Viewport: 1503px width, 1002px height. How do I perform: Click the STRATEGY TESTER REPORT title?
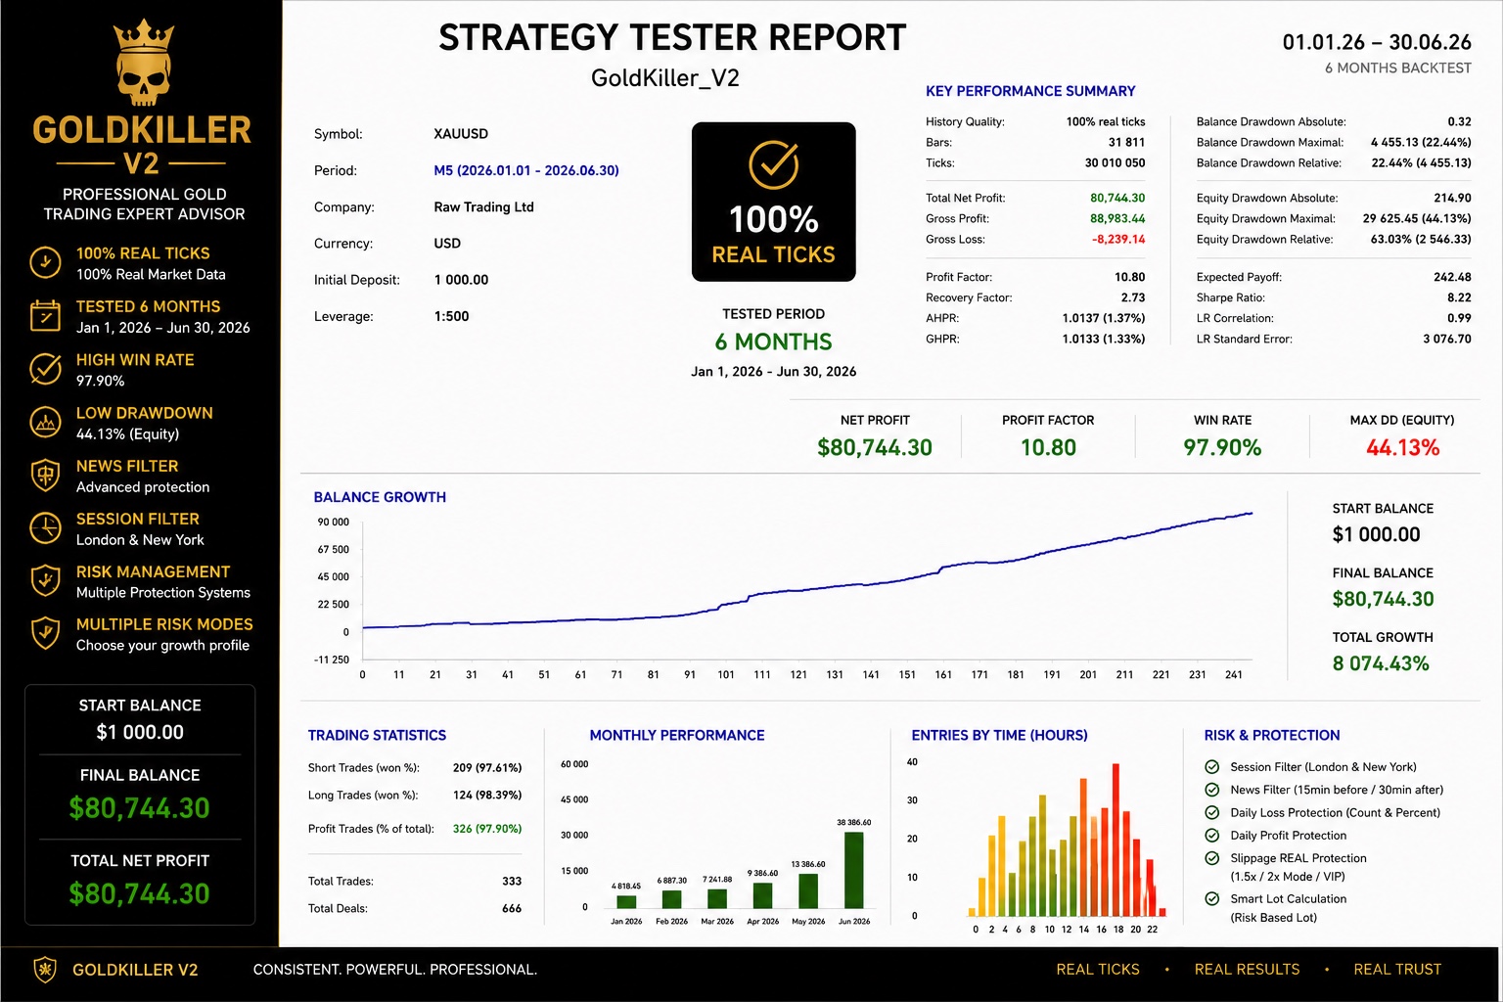point(672,37)
